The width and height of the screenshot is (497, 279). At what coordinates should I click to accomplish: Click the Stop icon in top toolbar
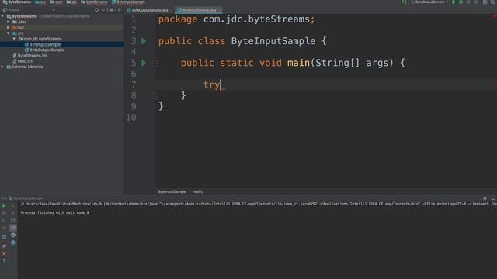tap(476, 2)
